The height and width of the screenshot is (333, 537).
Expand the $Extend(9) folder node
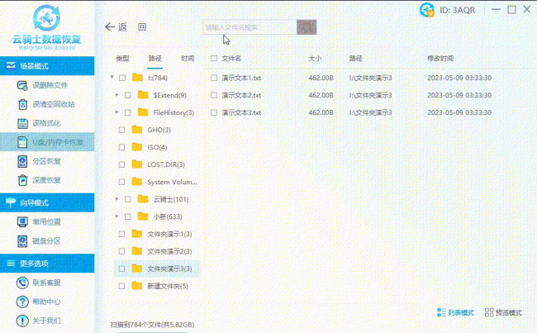click(x=117, y=94)
